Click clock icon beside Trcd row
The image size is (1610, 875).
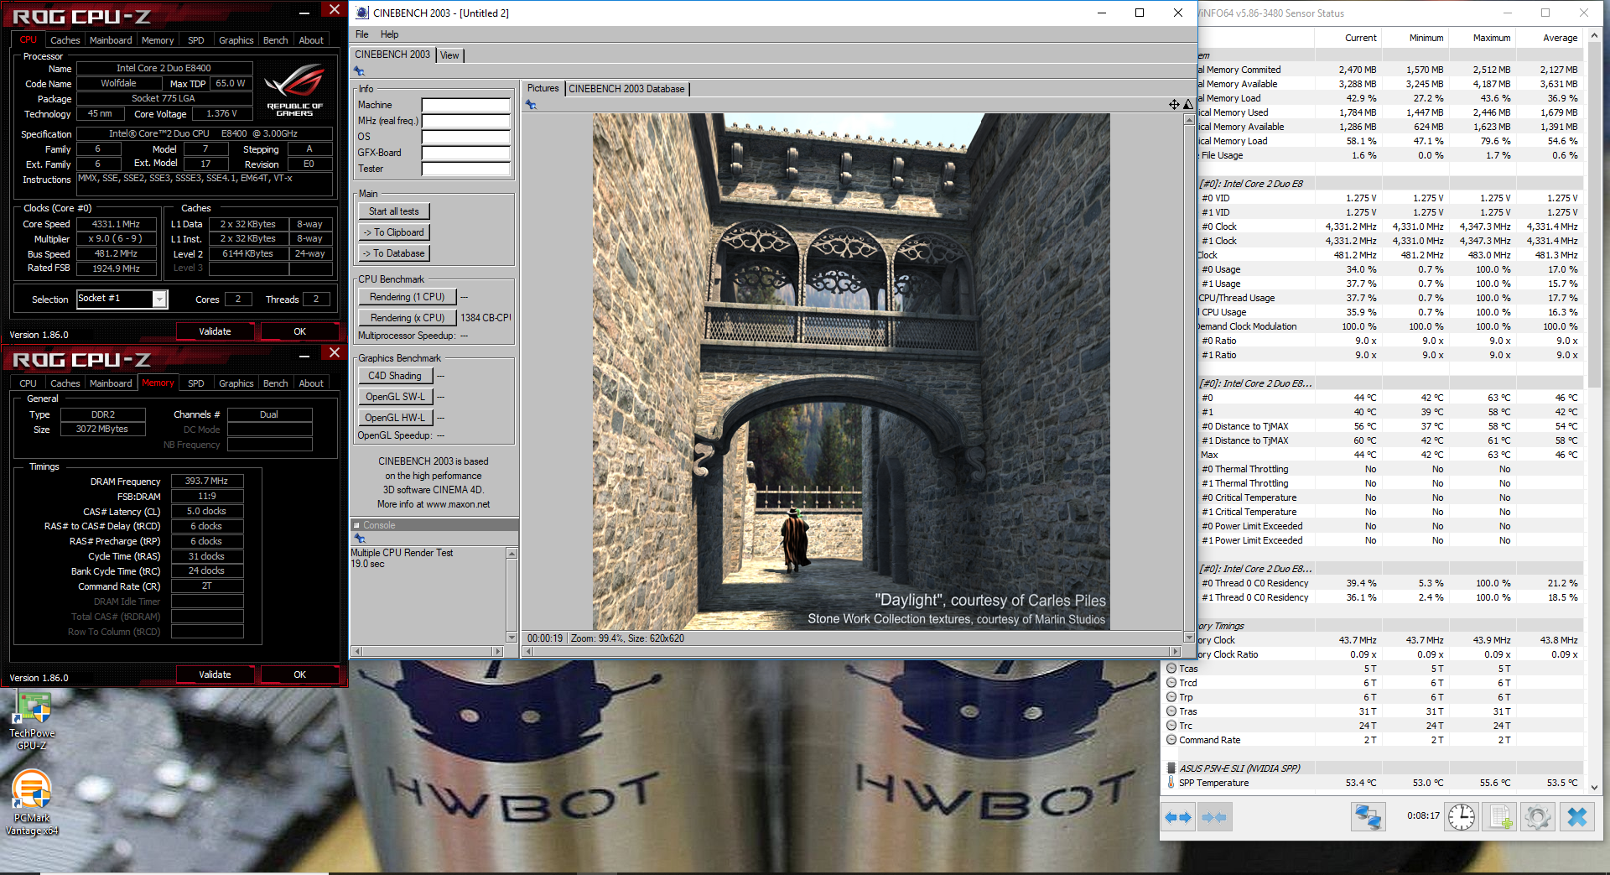(1171, 683)
